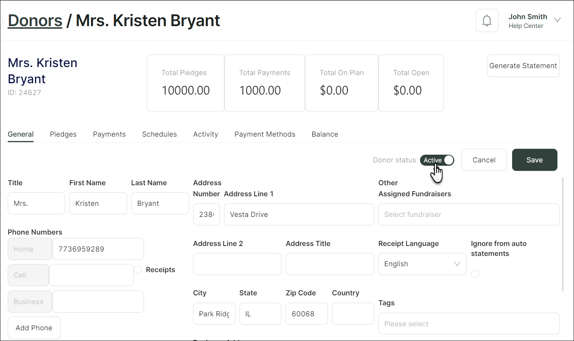Click the Add Phone button

pyautogui.click(x=34, y=328)
